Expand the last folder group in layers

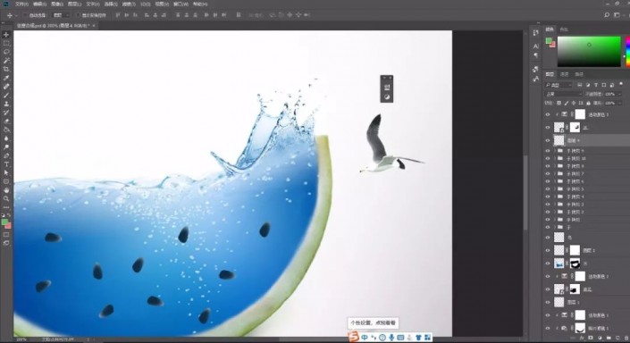pyautogui.click(x=555, y=228)
